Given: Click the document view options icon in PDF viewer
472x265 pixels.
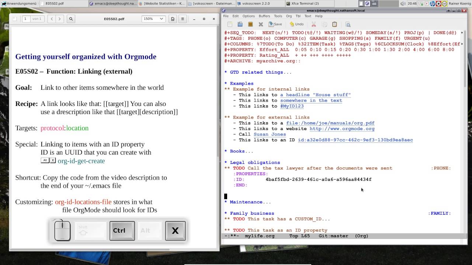Looking at the screenshot, I should [x=173, y=19].
